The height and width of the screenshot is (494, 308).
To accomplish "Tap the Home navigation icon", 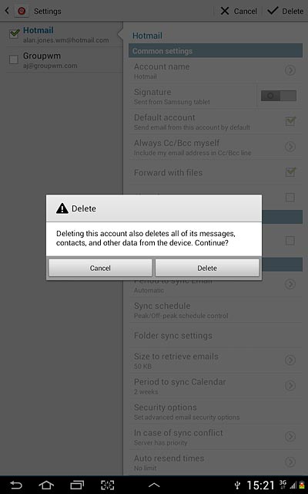I will (46, 485).
